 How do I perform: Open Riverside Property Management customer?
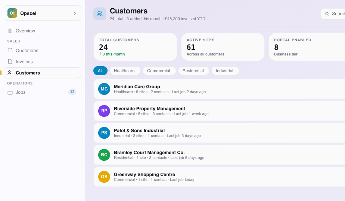pos(219,111)
